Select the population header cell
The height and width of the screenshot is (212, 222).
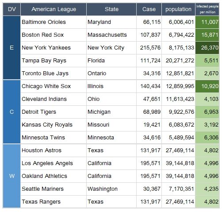[178, 9]
